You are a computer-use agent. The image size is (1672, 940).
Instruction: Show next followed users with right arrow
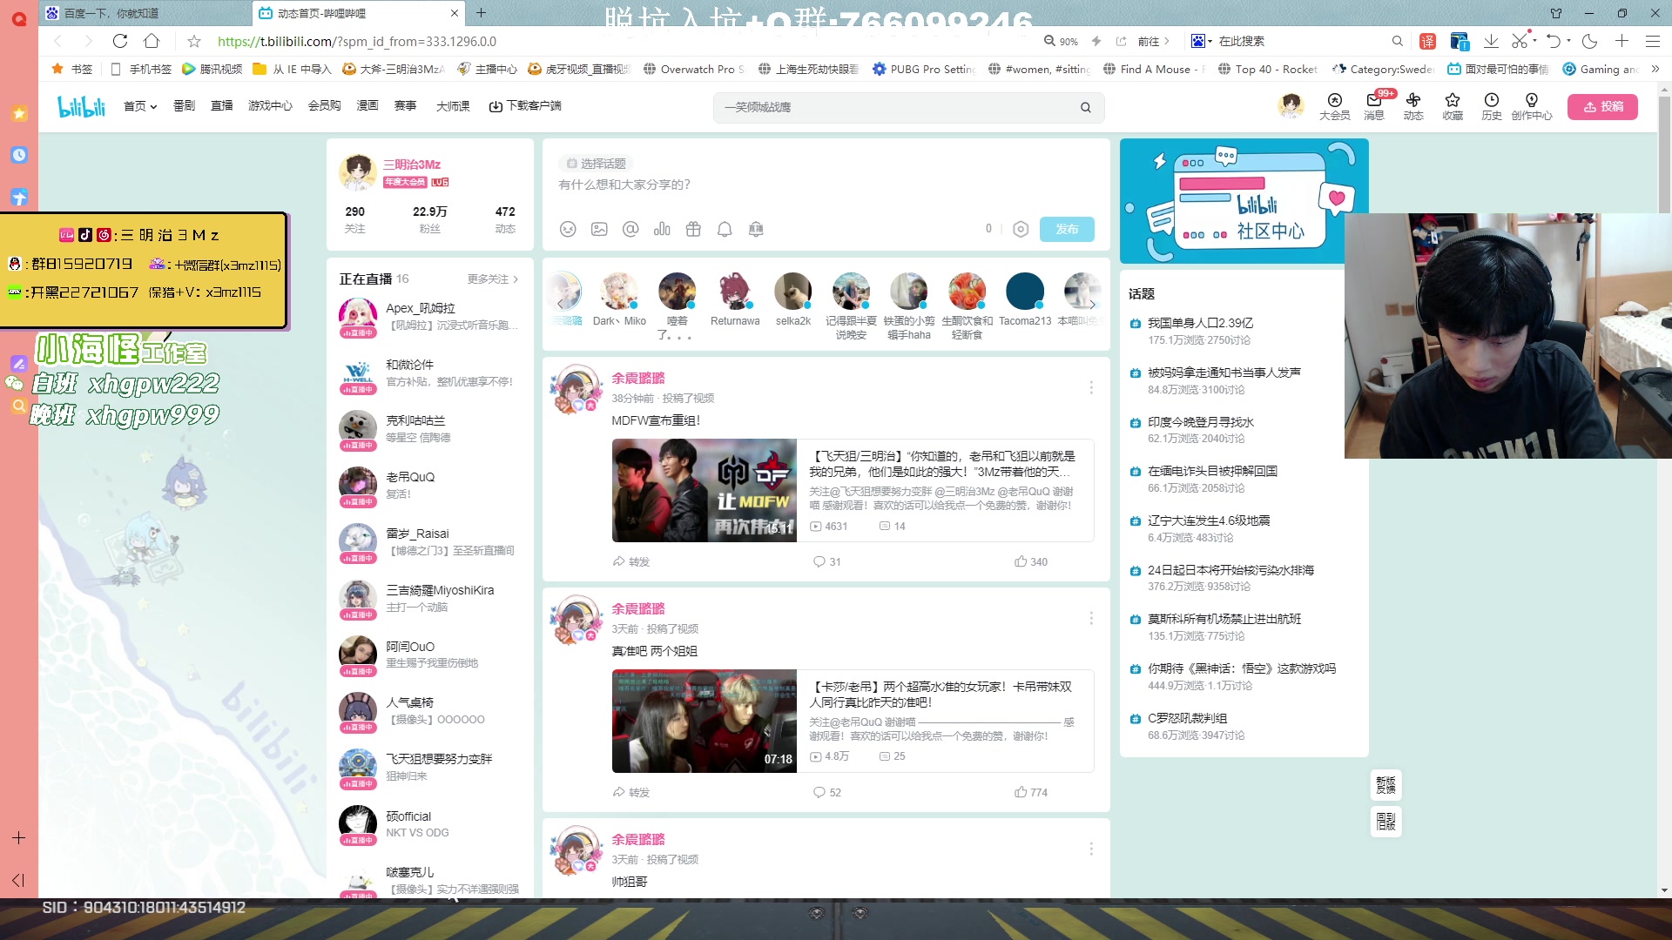1092,305
